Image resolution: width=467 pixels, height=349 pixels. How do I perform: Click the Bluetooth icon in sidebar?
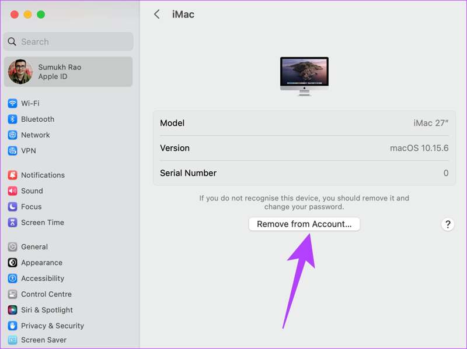[12, 119]
